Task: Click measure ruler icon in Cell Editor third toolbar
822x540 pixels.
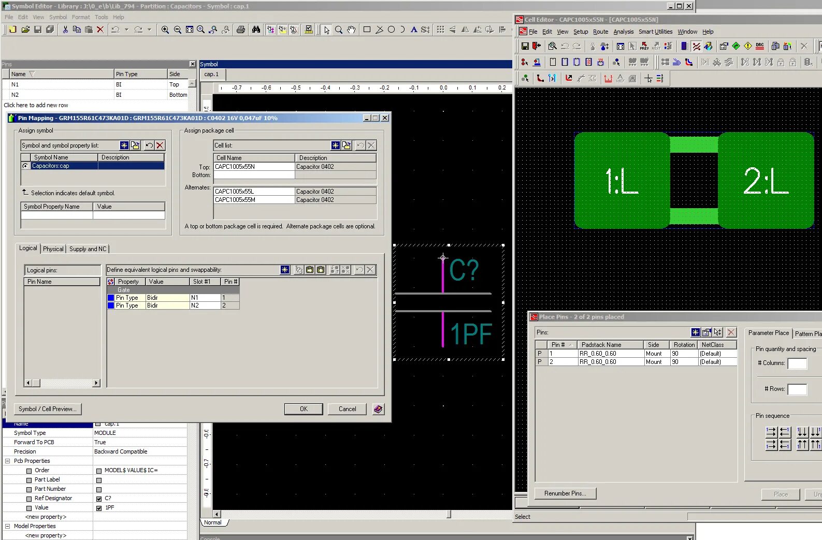Action: (608, 78)
